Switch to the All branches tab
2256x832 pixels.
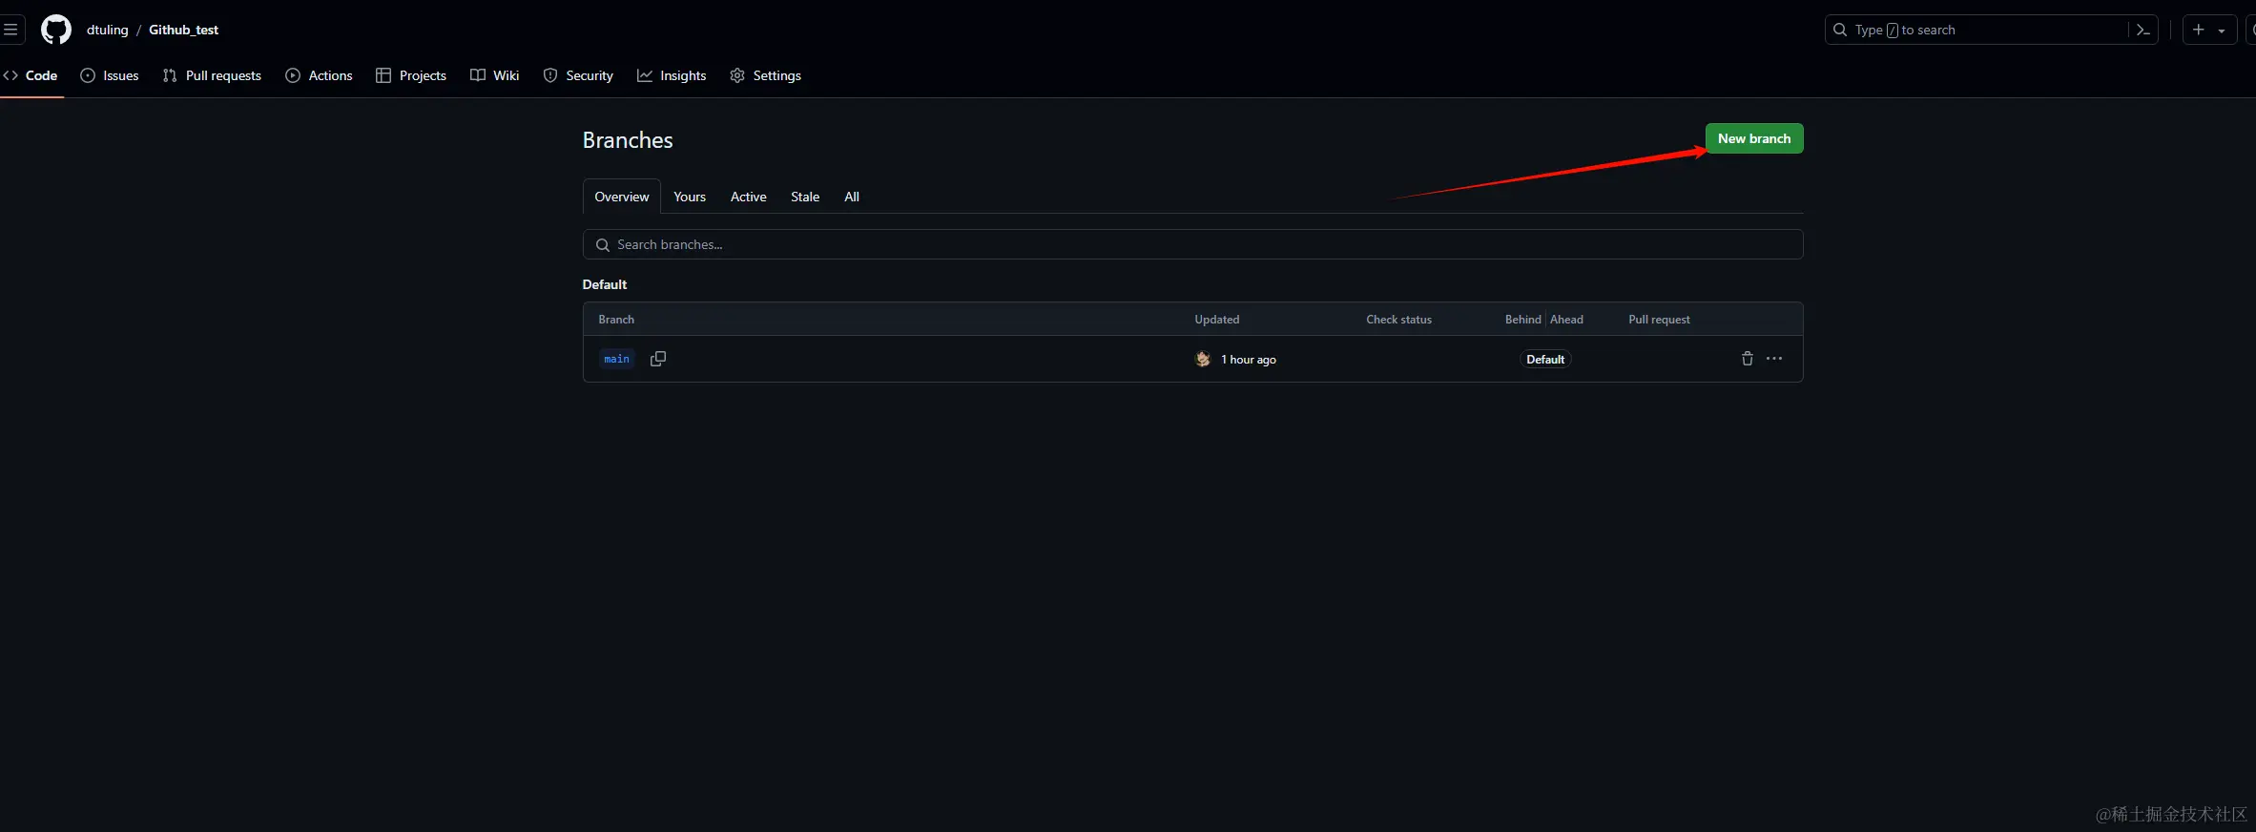point(852,197)
